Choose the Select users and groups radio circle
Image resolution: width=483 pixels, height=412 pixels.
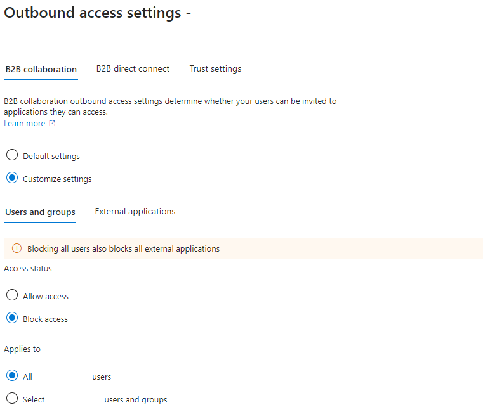point(12,399)
